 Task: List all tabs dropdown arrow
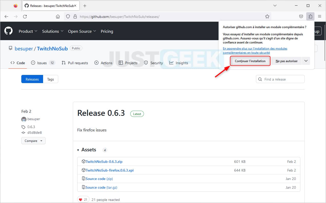pos(275,6)
